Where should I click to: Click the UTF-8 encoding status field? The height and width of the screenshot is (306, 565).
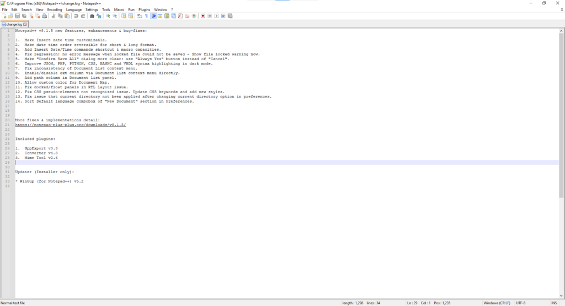click(521, 303)
